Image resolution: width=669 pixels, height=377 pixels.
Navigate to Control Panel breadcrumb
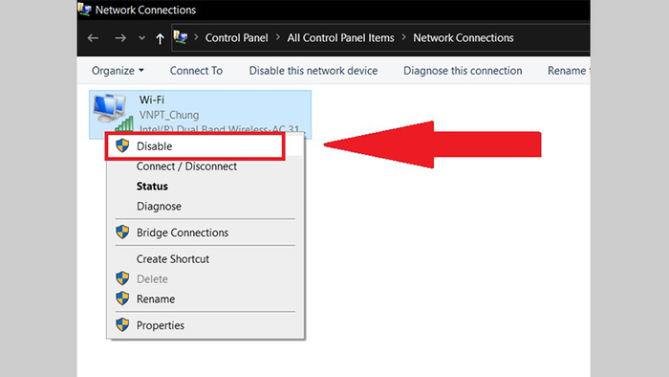pos(237,38)
